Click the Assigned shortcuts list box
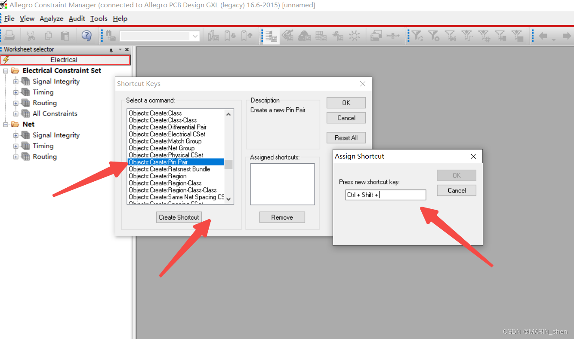 [282, 184]
